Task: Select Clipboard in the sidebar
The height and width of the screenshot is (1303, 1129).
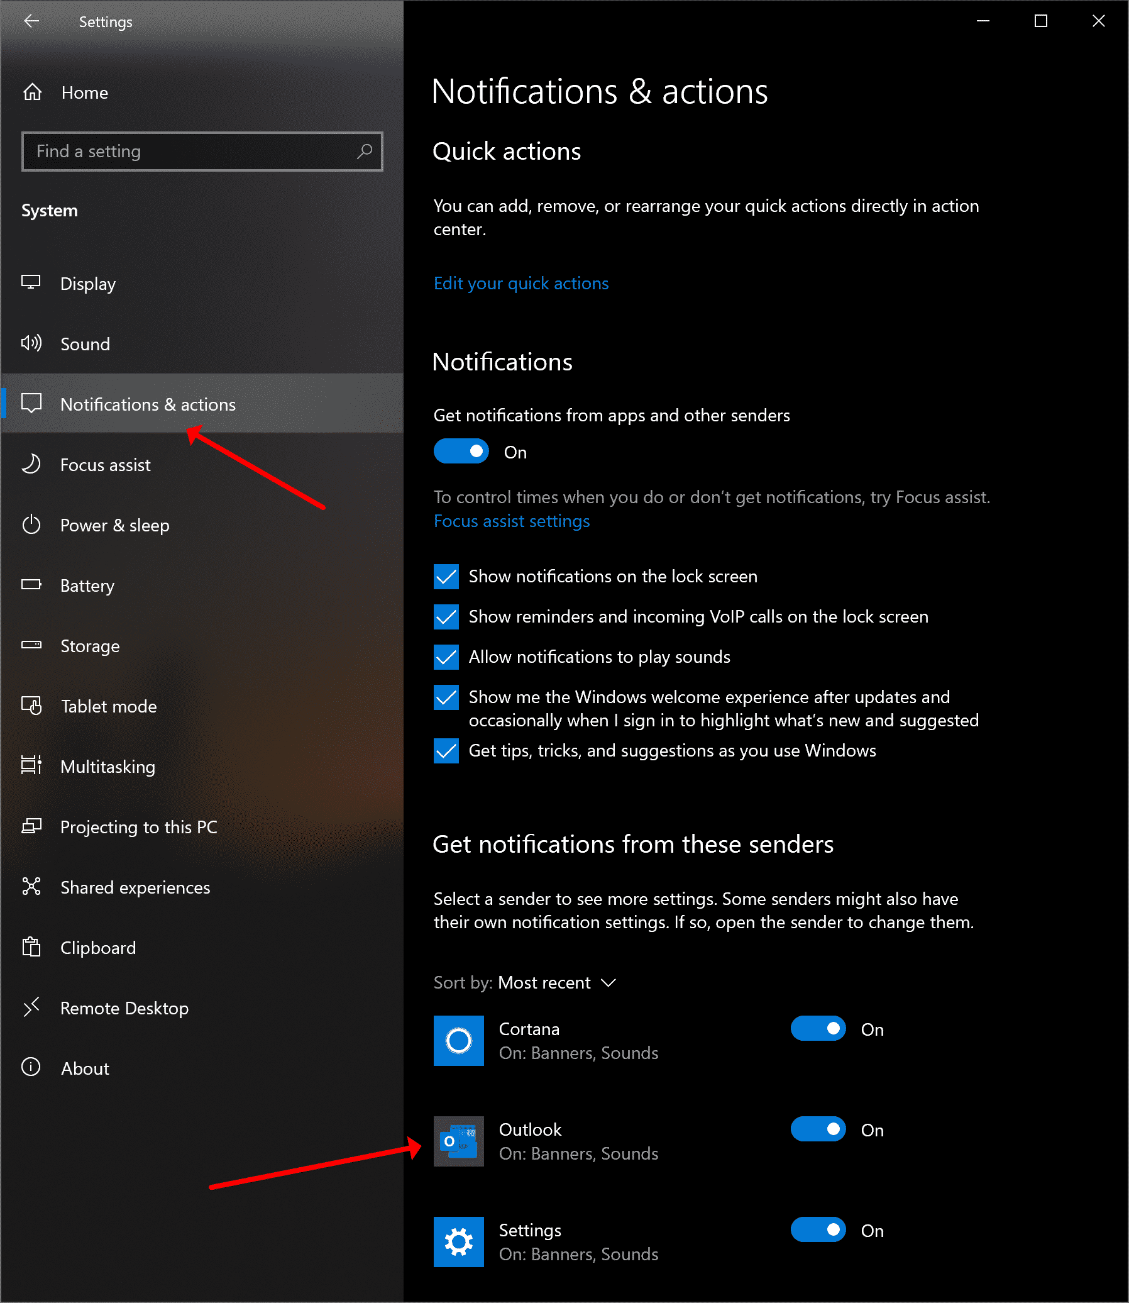Action: point(202,948)
